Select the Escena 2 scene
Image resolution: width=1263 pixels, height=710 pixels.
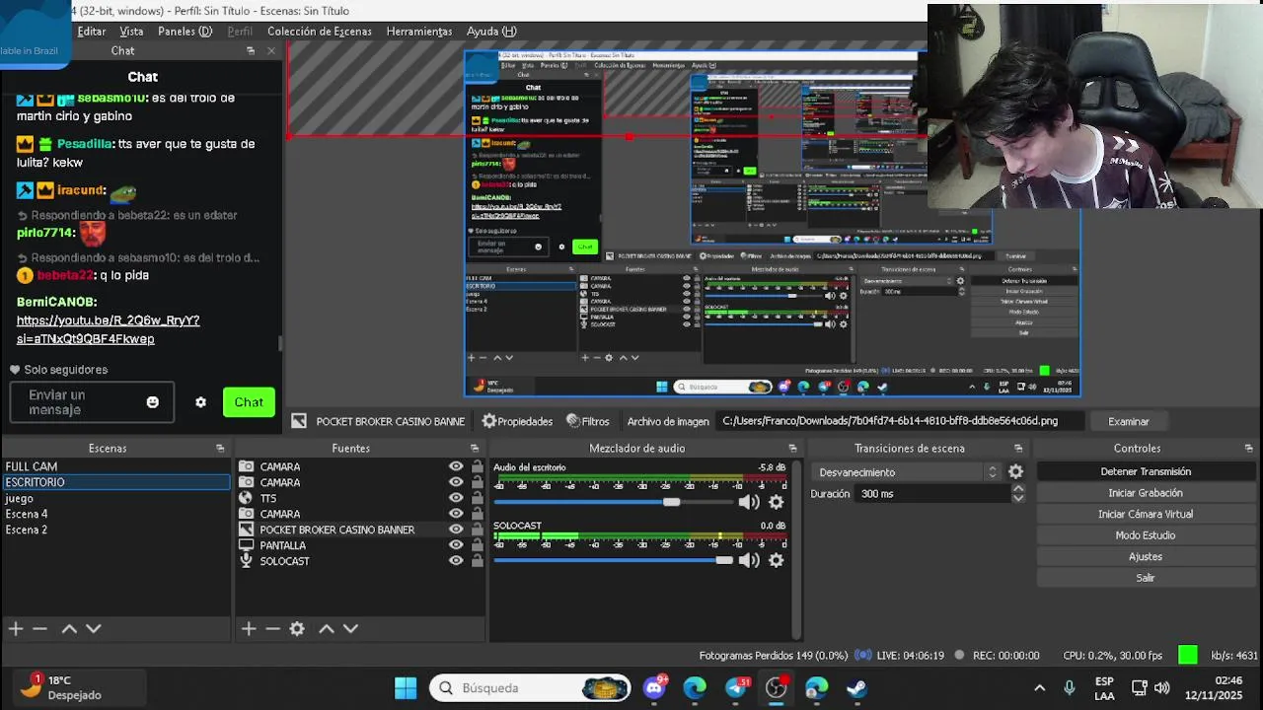pyautogui.click(x=116, y=530)
